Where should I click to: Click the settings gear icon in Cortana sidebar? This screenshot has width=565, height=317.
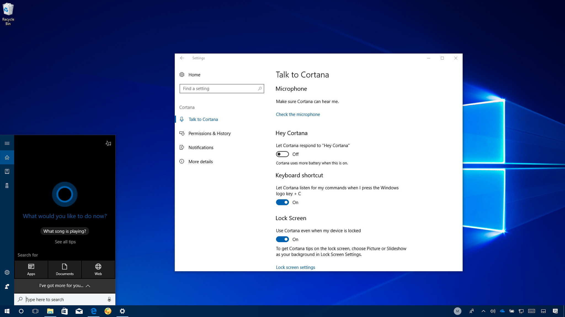coord(7,272)
